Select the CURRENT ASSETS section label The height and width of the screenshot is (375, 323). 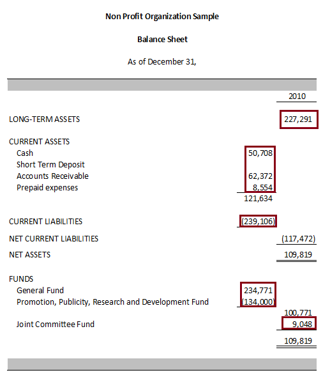coord(39,142)
